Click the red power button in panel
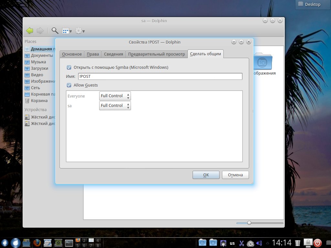Viewport: 331px width, 248px height. point(318,243)
